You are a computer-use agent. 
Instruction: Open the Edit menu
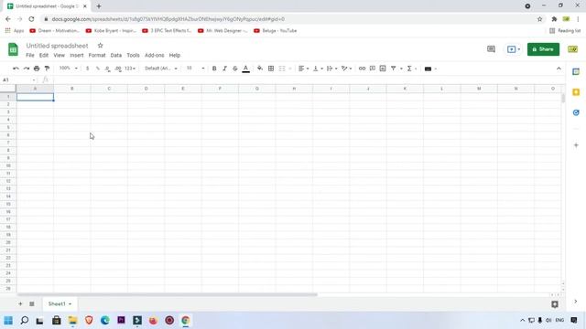(44, 55)
